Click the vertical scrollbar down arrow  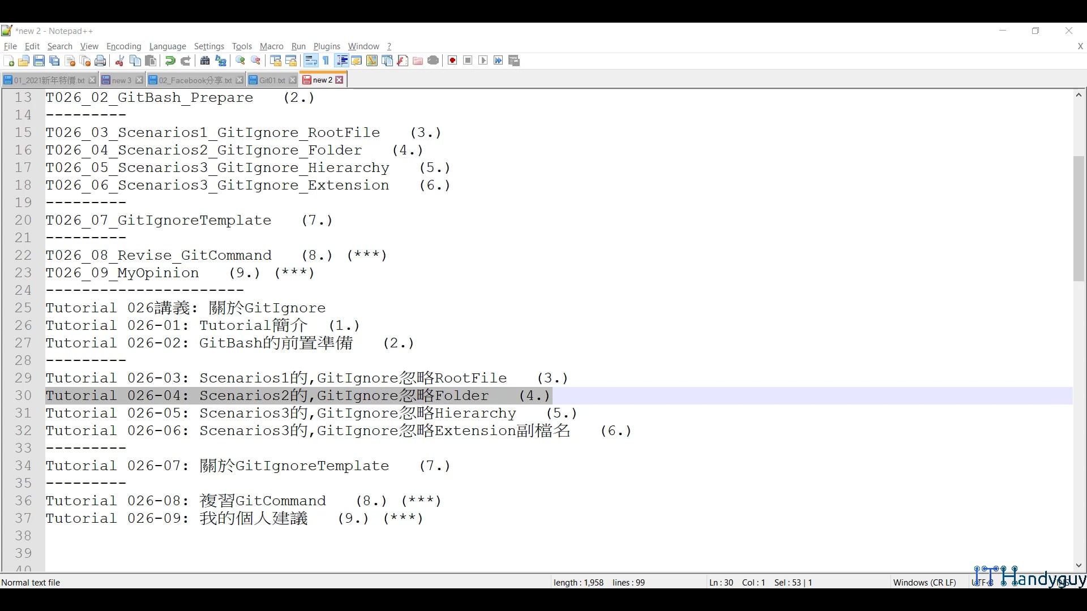coord(1079,565)
